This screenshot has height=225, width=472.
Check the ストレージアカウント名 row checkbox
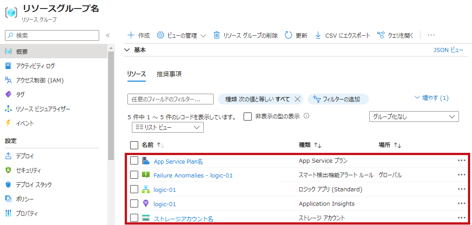(134, 218)
